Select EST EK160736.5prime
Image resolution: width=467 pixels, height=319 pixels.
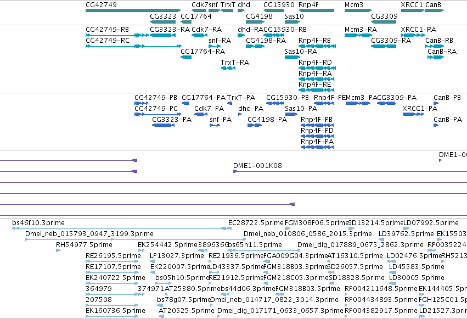115,311
